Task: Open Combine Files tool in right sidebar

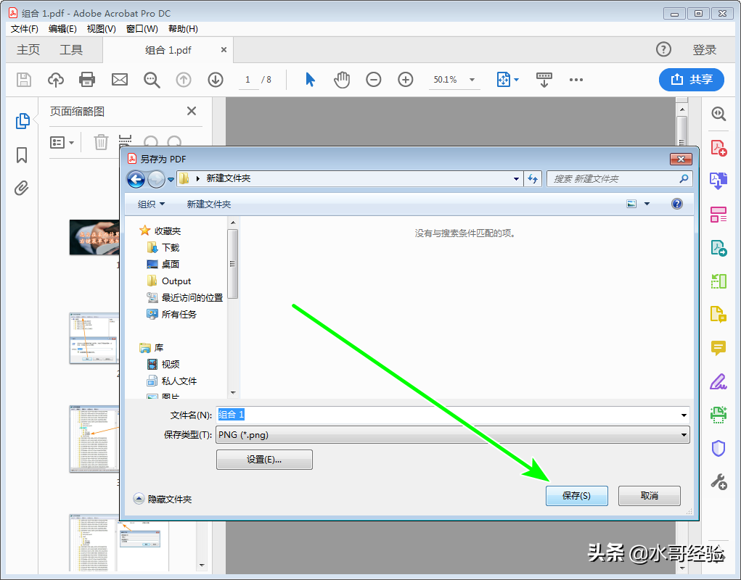Action: [x=719, y=181]
